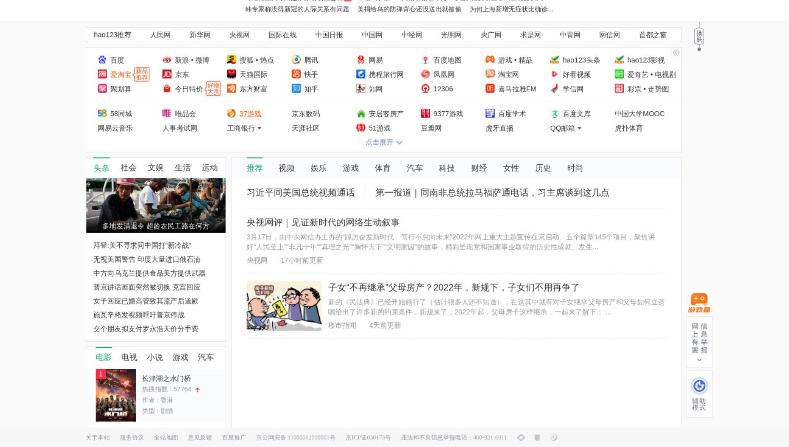Open the 58同城 icon
The height and width of the screenshot is (447, 789).
[102, 113]
